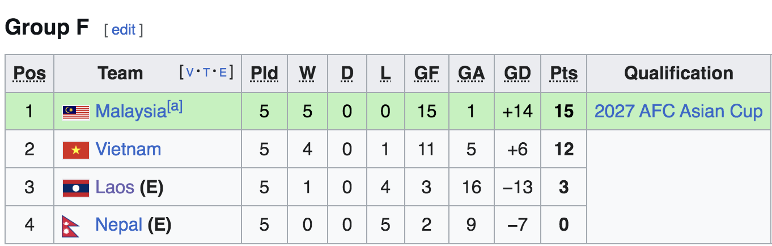The width and height of the screenshot is (772, 246).
Task: Click the Pld column header abbreviation
Action: point(264,73)
